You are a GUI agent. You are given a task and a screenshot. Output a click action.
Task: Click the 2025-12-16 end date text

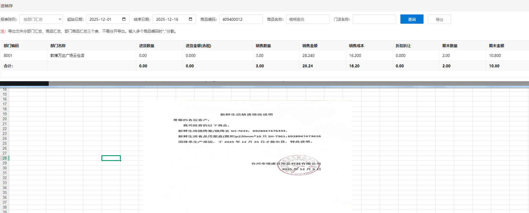[167, 19]
